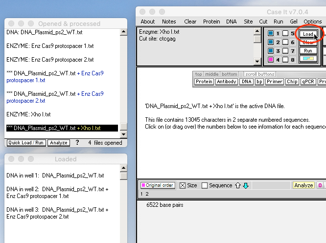Open the Clear menu
The width and height of the screenshot is (326, 243).
[190, 22]
